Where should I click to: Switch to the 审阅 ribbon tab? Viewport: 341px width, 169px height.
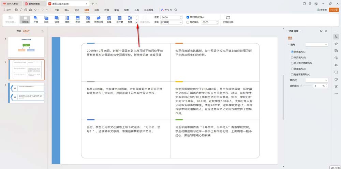117,10
